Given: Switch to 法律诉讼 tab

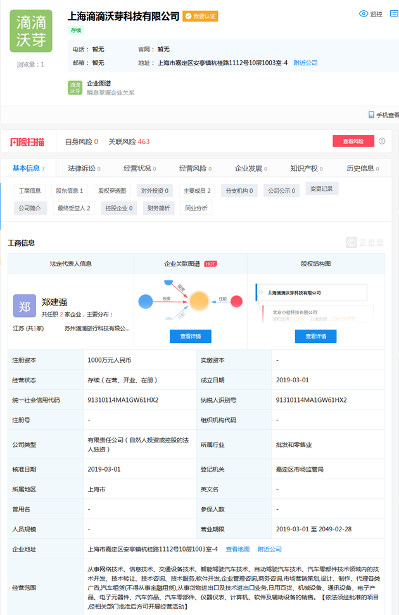Looking at the screenshot, I should [84, 168].
